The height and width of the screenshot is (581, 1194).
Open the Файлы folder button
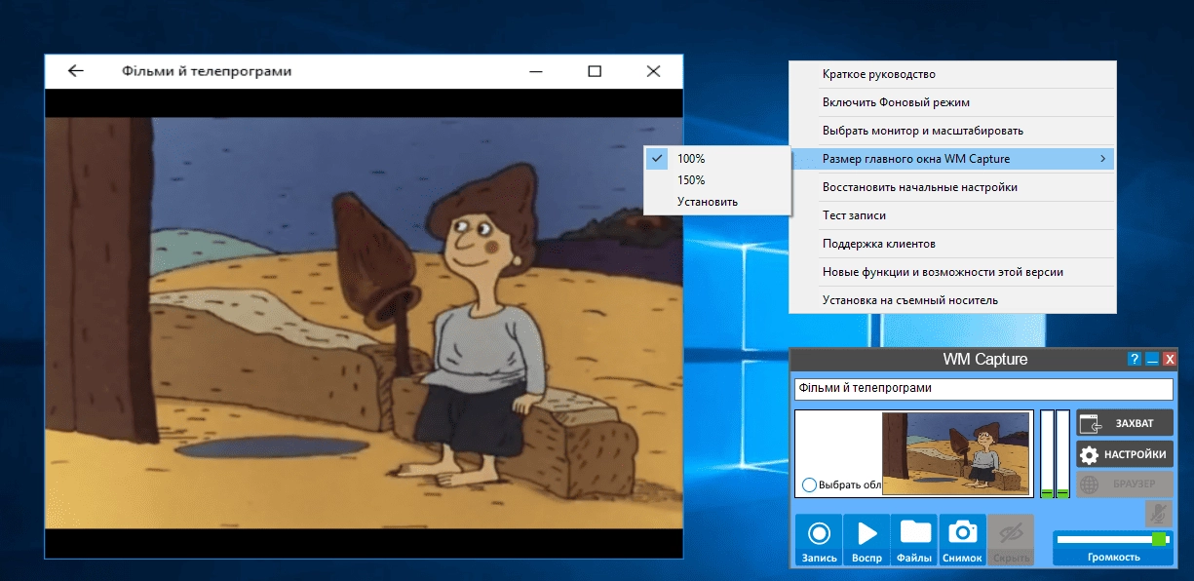click(914, 540)
